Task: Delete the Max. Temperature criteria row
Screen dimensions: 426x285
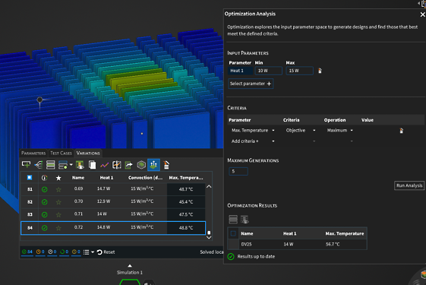Action: pyautogui.click(x=401, y=131)
